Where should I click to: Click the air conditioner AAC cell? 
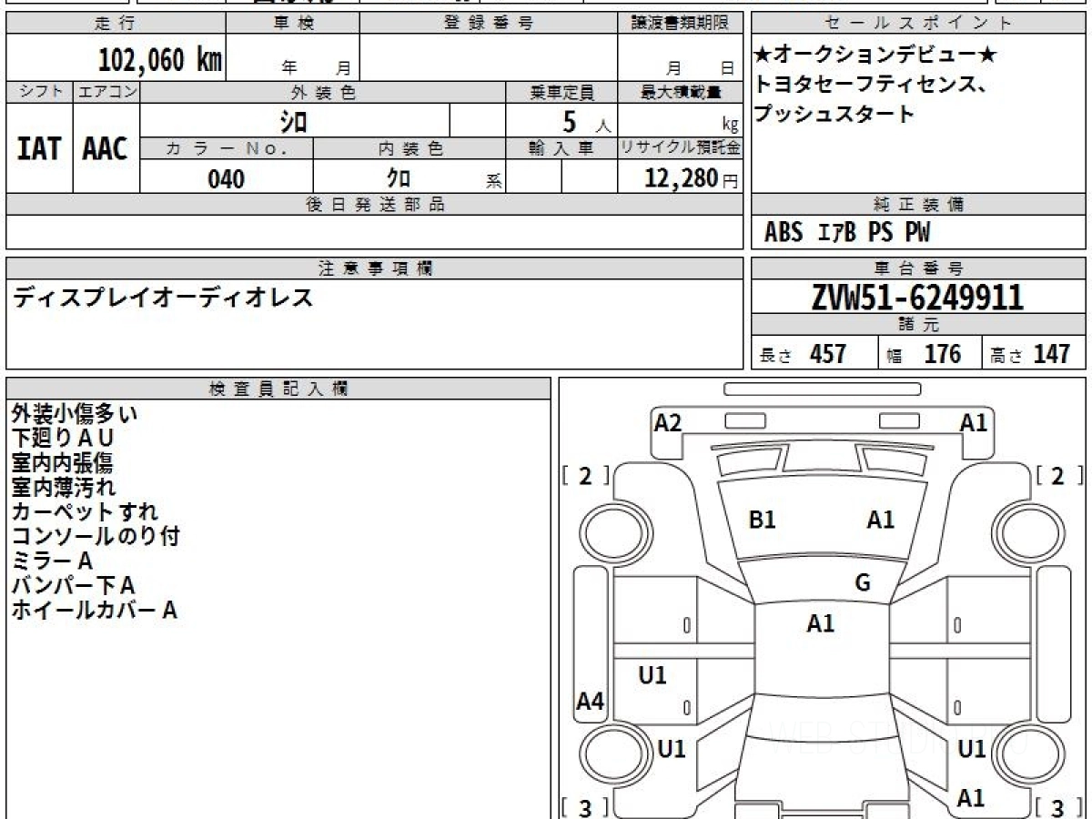[106, 148]
